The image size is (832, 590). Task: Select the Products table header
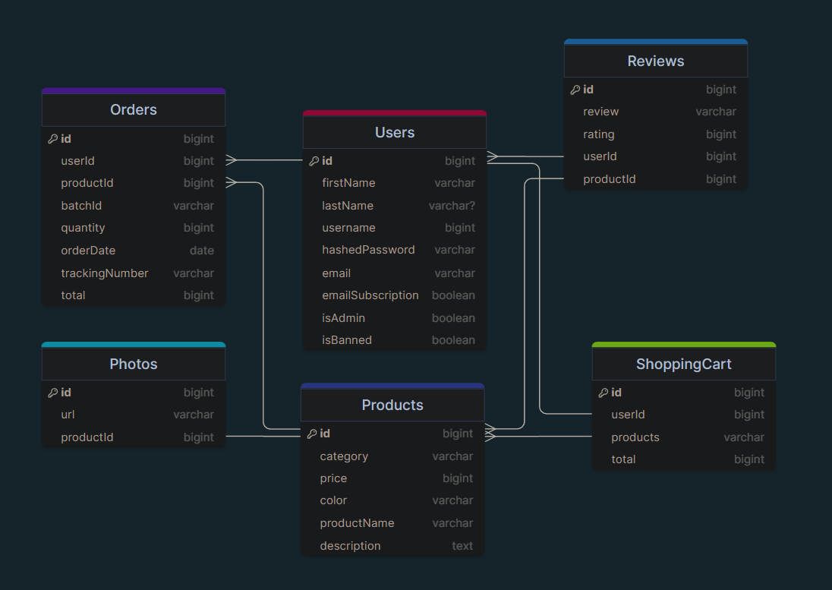tap(392, 405)
